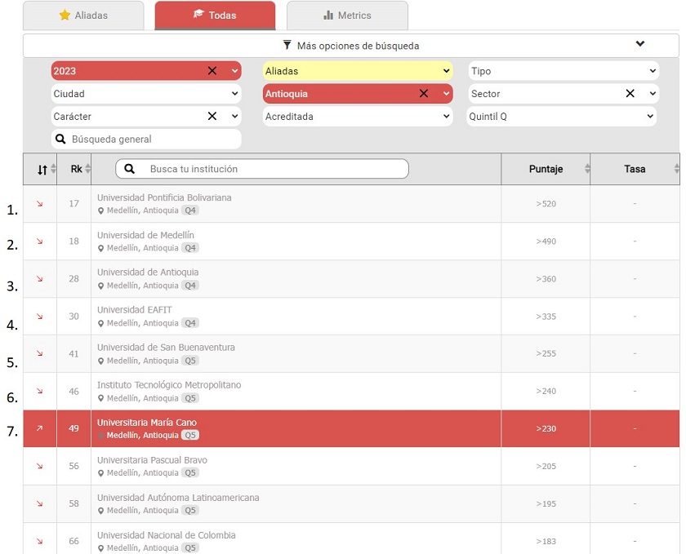The image size is (686, 554).
Task: Click location pin under Universidad de Antioquia
Action: click(x=100, y=286)
